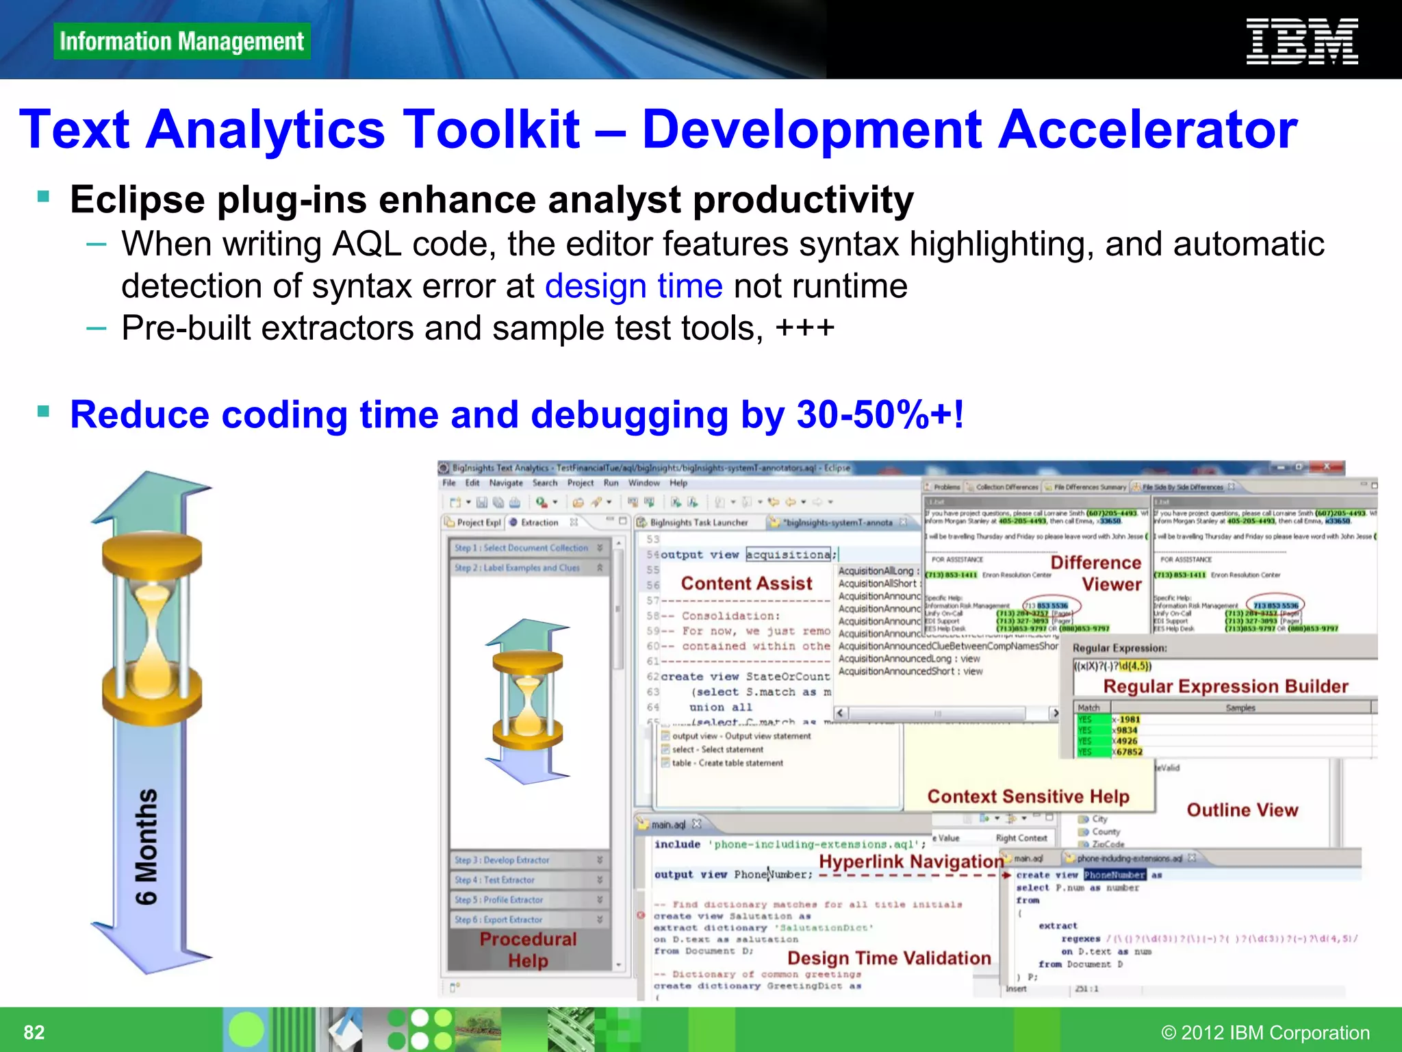Expand Step 1: Select Document Collection
The image size is (1402, 1052).
click(x=600, y=548)
